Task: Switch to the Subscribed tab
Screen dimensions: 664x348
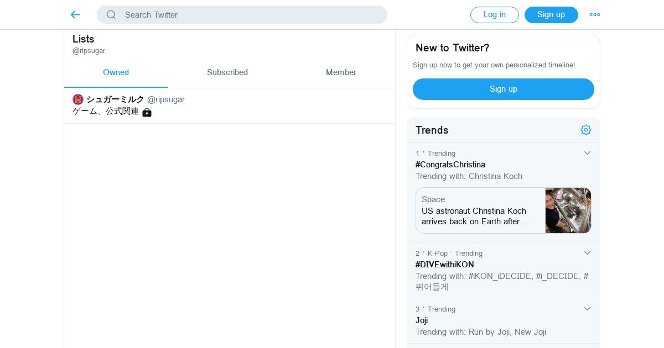Action: [x=227, y=72]
